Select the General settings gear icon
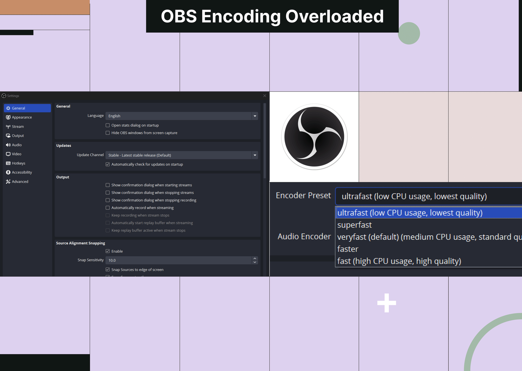 pos(8,108)
